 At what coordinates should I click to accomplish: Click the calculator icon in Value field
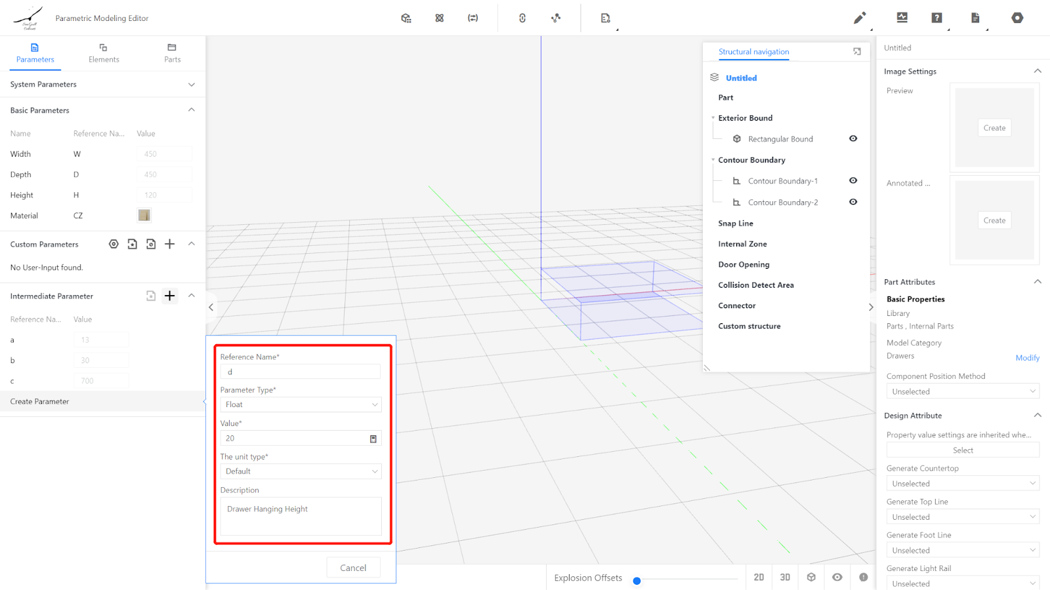point(373,439)
